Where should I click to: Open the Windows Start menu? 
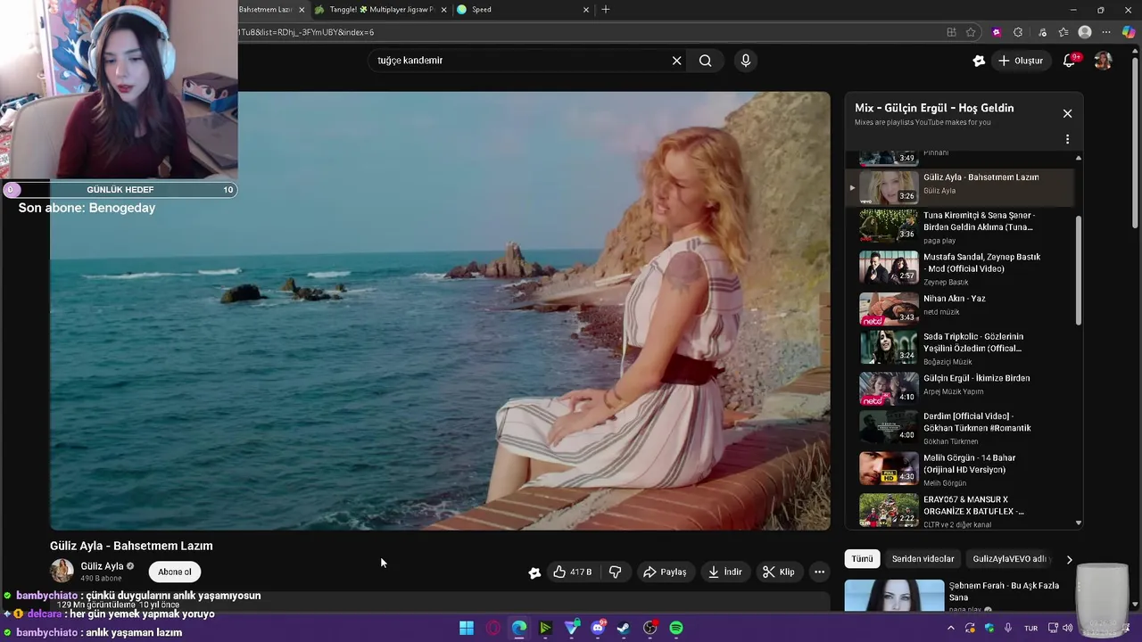(467, 628)
